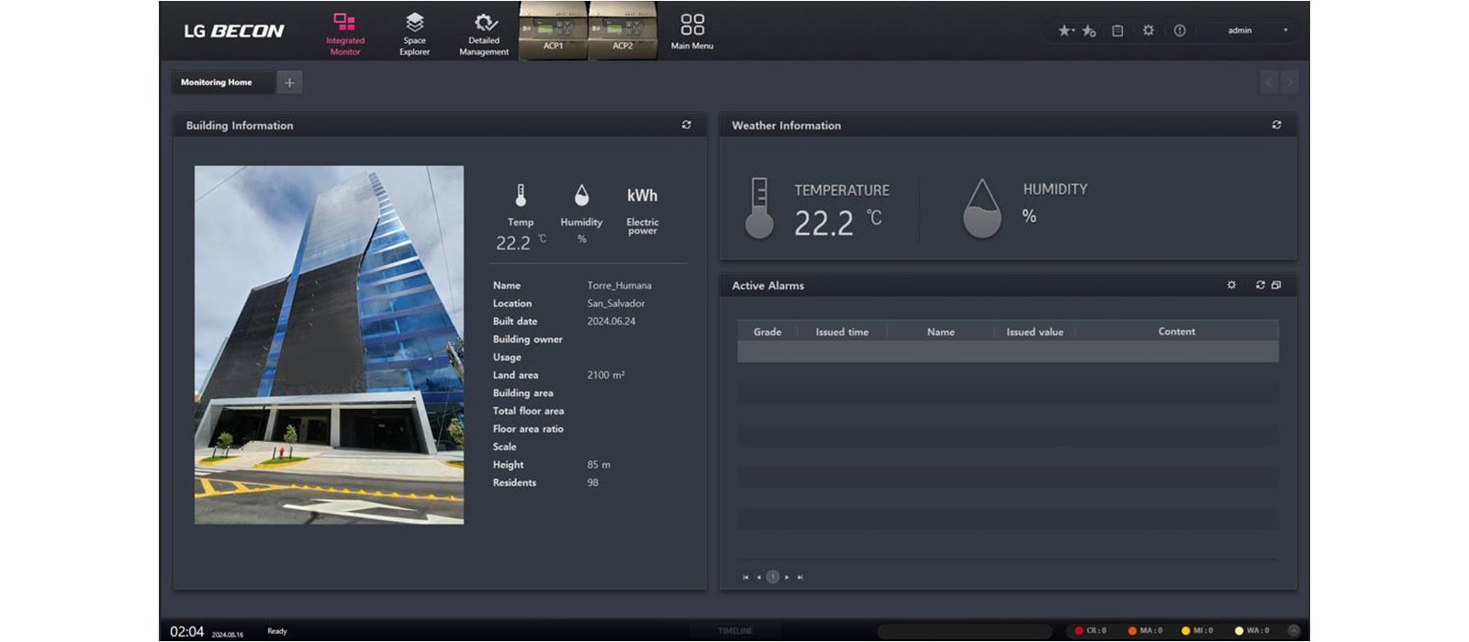The width and height of the screenshot is (1469, 642).
Task: Open the admin user dropdown
Action: 1256,30
